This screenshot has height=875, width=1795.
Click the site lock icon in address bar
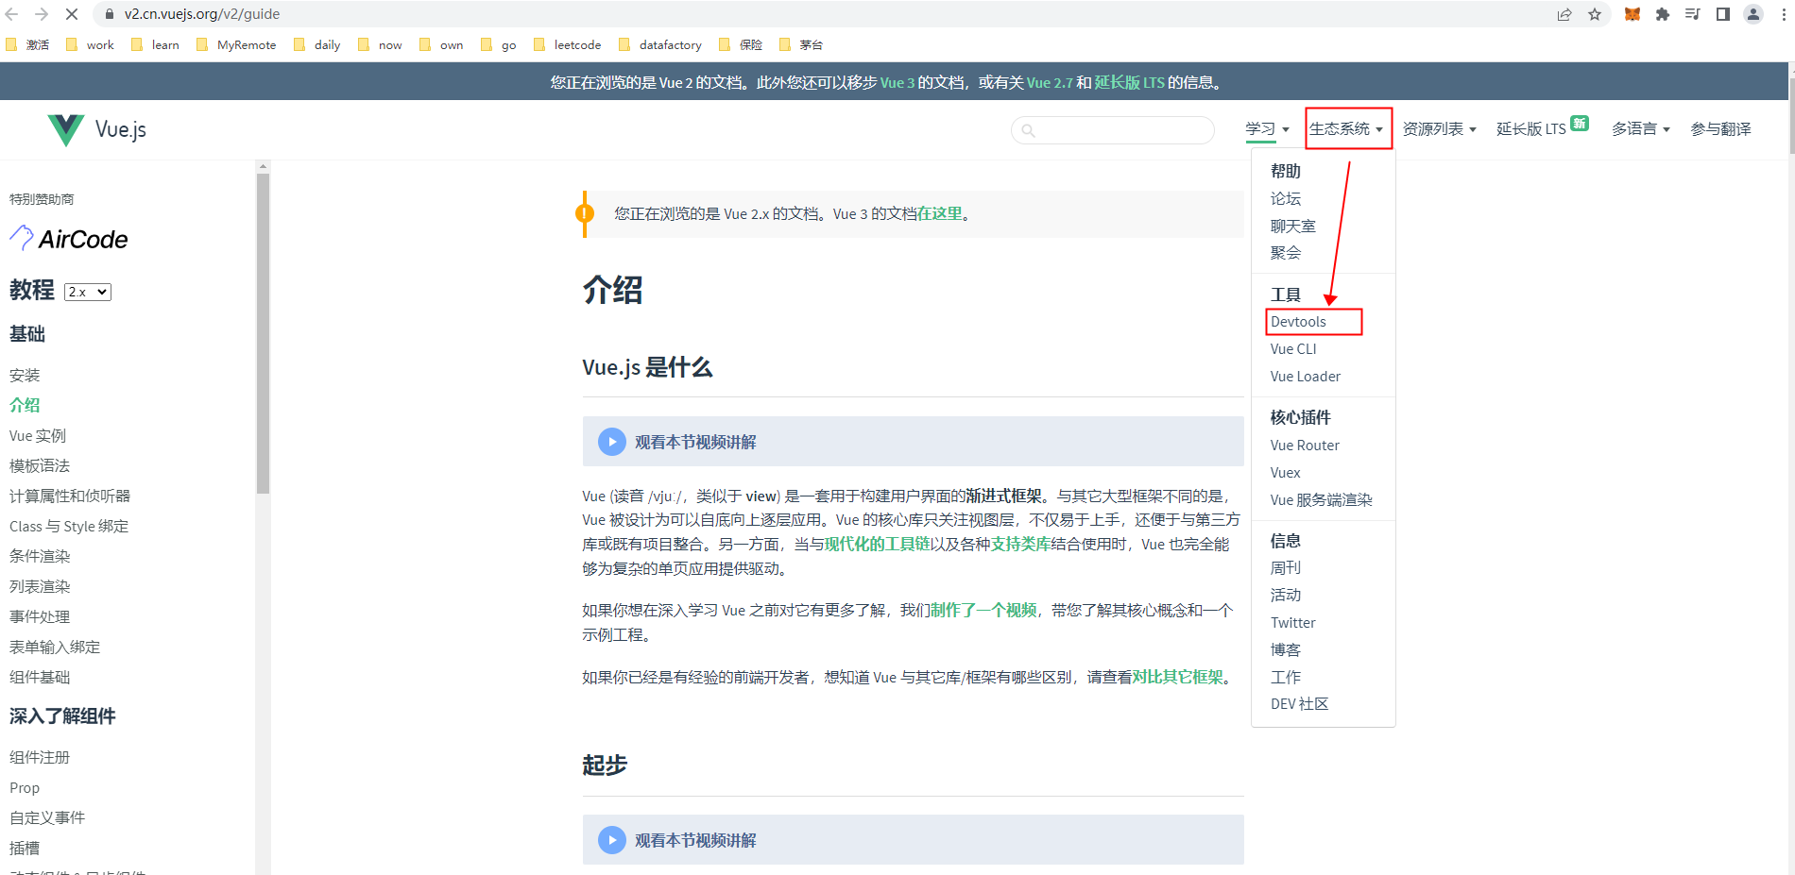point(110,14)
